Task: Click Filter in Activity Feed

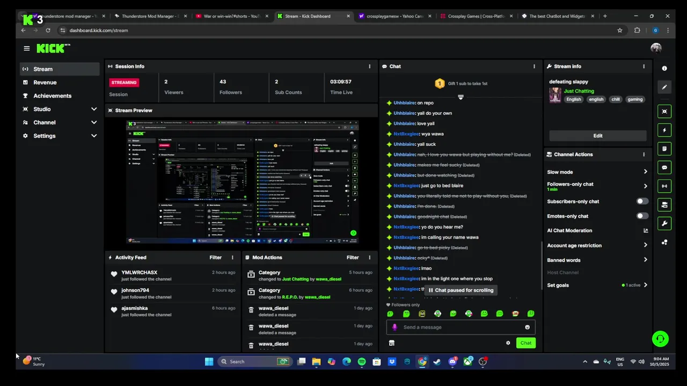Action: [x=215, y=257]
